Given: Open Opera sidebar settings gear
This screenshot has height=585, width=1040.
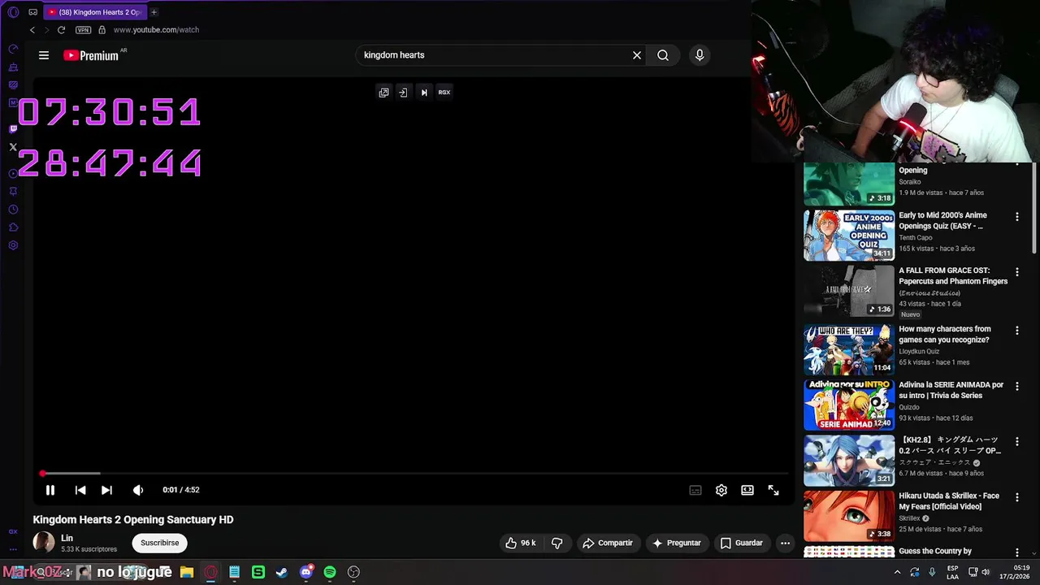Looking at the screenshot, I should click(x=13, y=245).
